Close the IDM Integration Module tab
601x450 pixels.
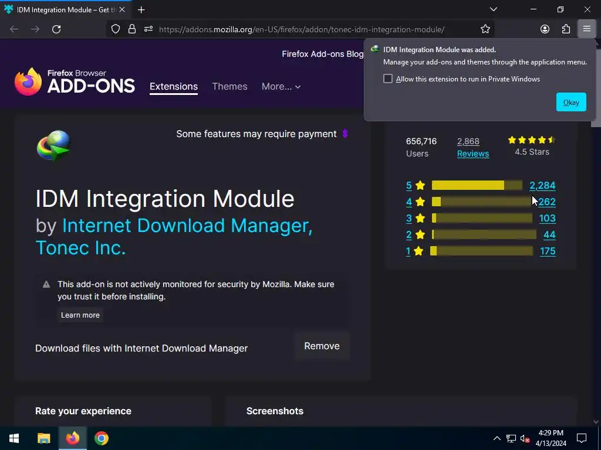tap(122, 9)
